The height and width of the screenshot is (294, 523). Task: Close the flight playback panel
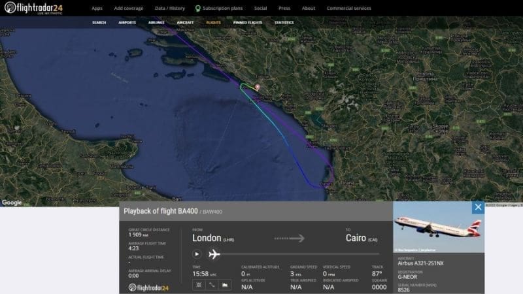tap(478, 207)
